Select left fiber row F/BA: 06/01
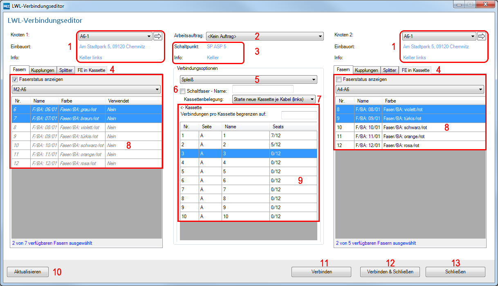Screen dimensions: 498x286 pos(87,109)
